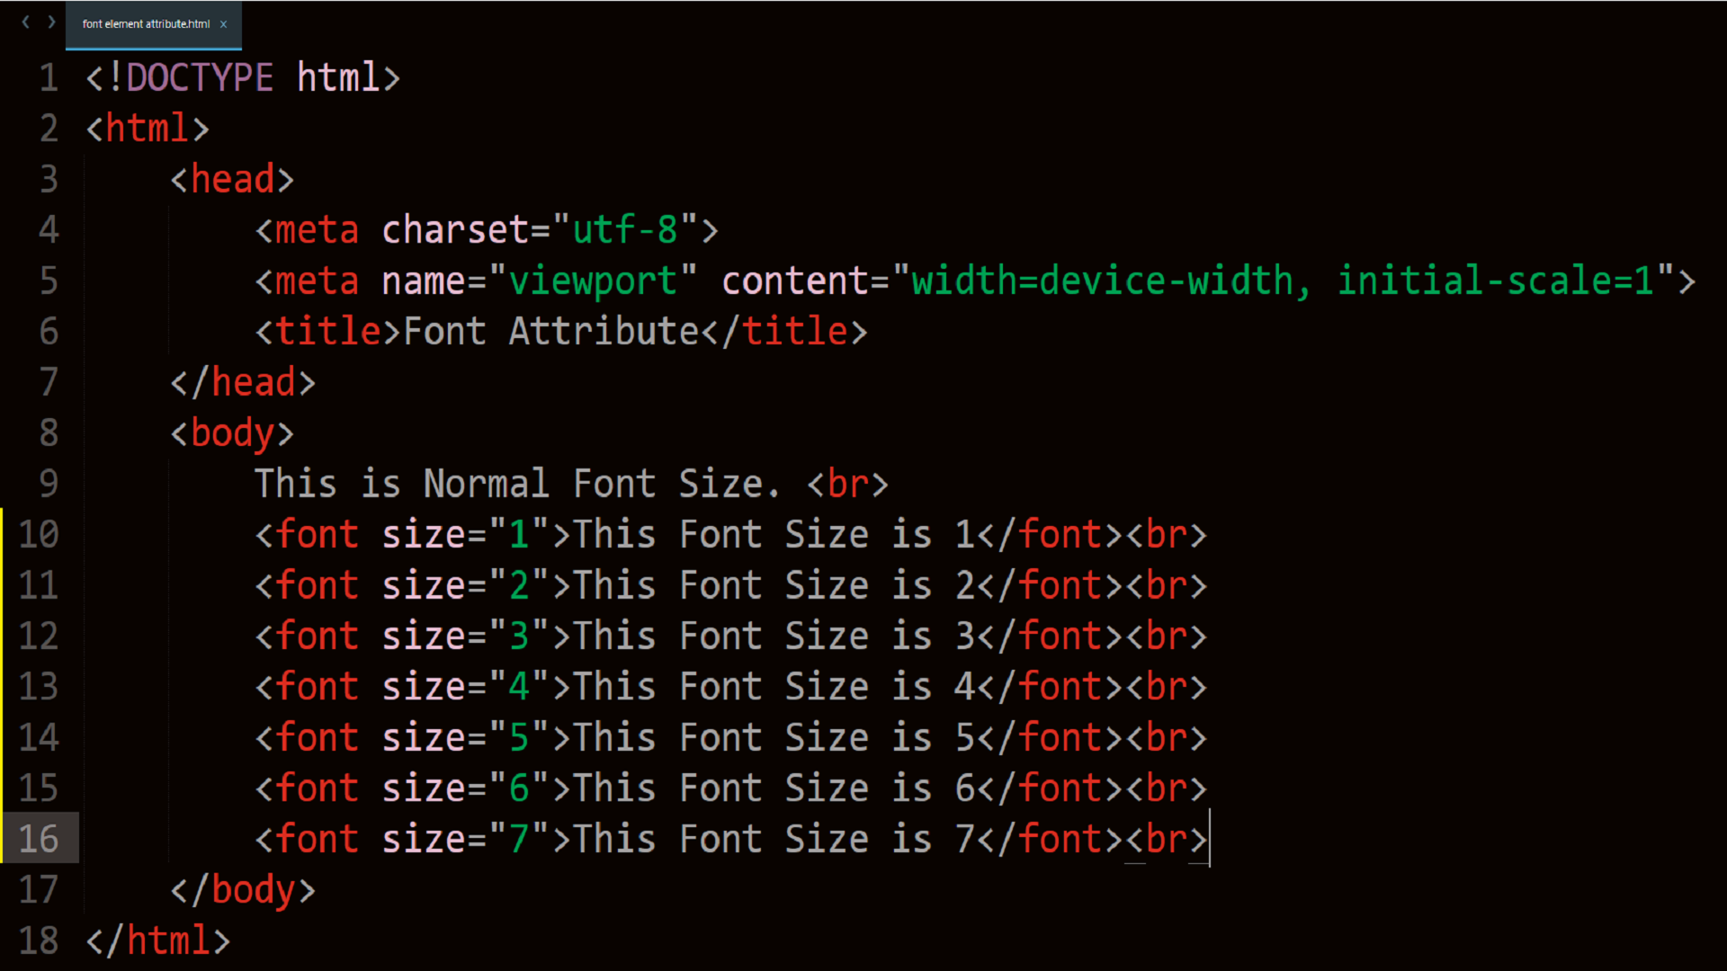Viewport: 1727px width, 971px height.
Task: Click the initial-scale=1 content text
Action: [1495, 281]
